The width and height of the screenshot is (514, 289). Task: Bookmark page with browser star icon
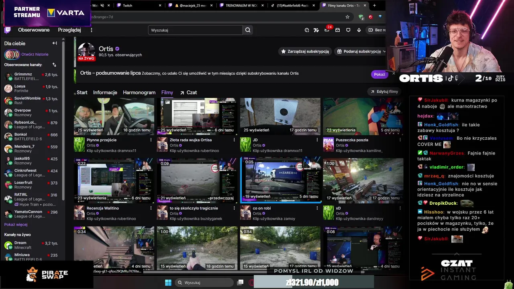(x=347, y=17)
